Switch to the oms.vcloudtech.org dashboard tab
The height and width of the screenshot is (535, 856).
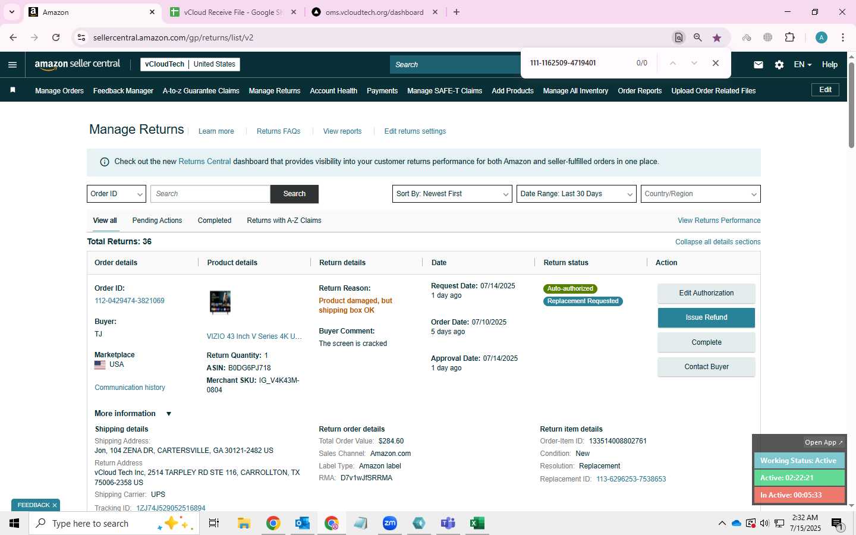(x=374, y=12)
